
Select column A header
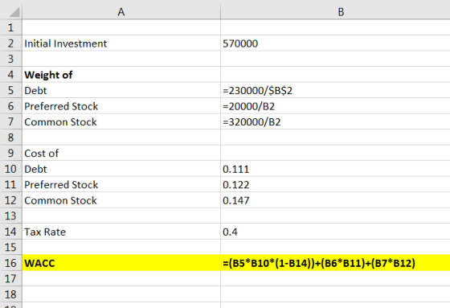(121, 12)
